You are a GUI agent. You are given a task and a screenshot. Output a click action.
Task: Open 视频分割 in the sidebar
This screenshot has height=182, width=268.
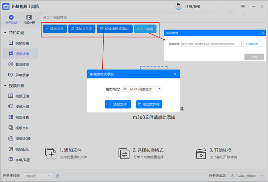pyautogui.click(x=20, y=117)
